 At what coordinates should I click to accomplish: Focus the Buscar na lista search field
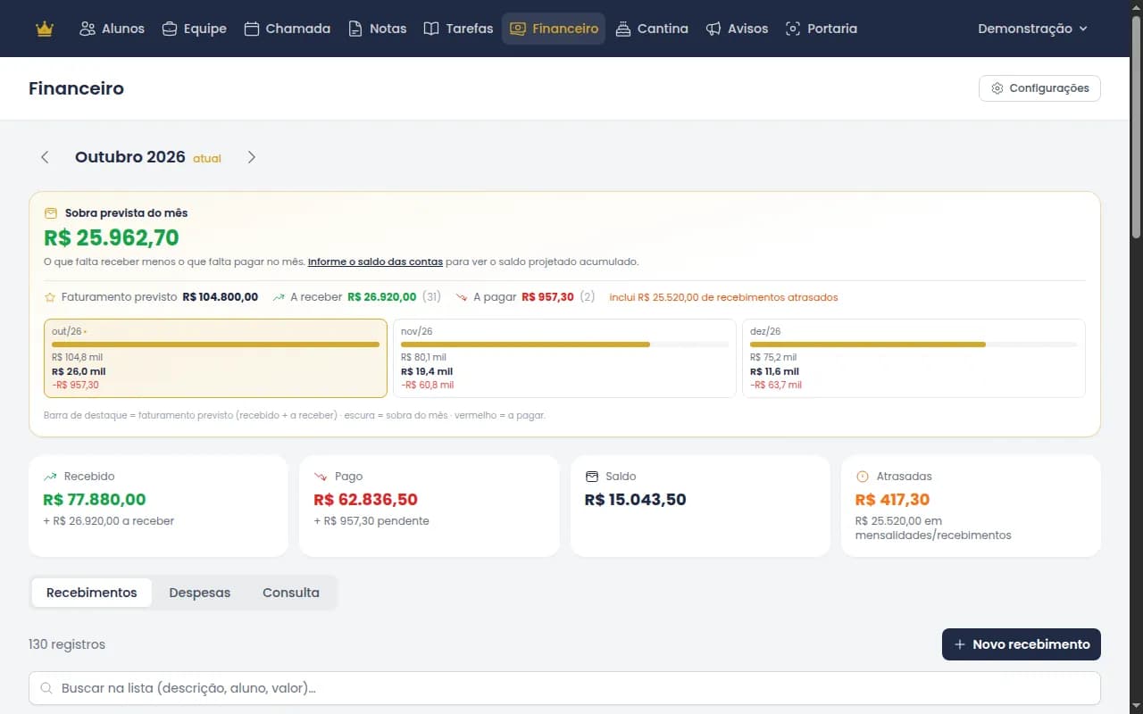564,688
